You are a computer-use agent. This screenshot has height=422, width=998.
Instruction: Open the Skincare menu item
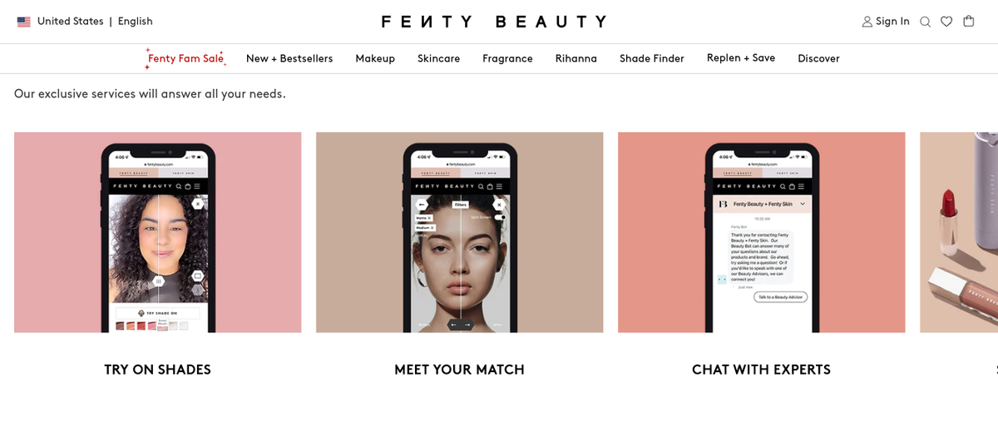(438, 58)
